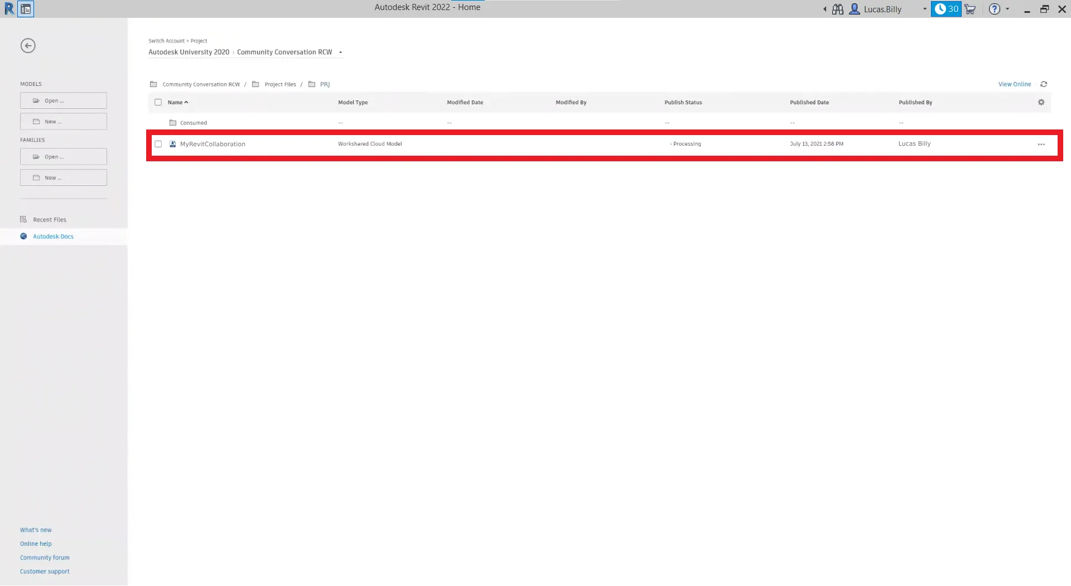Toggle the select-all checkbox in header

point(158,102)
